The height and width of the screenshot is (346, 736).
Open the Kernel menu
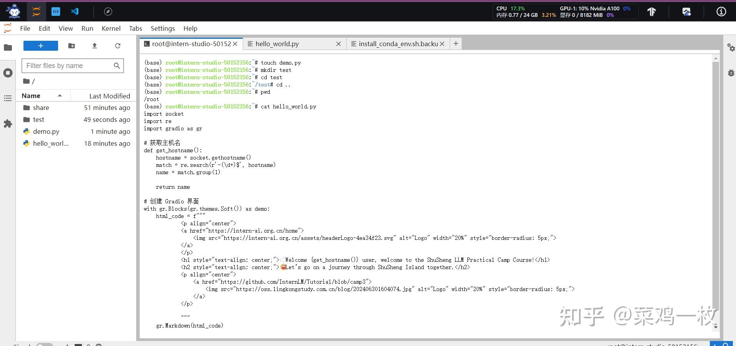coord(111,28)
